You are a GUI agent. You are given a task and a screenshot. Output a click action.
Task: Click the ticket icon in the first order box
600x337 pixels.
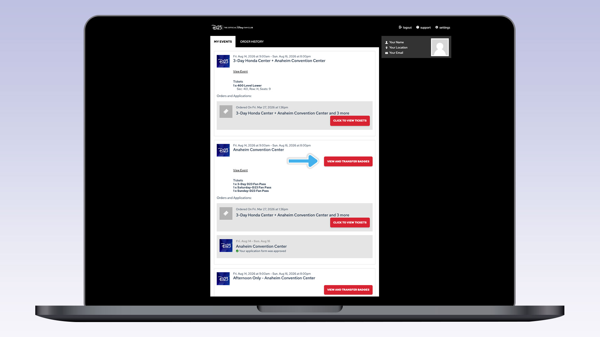click(x=226, y=111)
